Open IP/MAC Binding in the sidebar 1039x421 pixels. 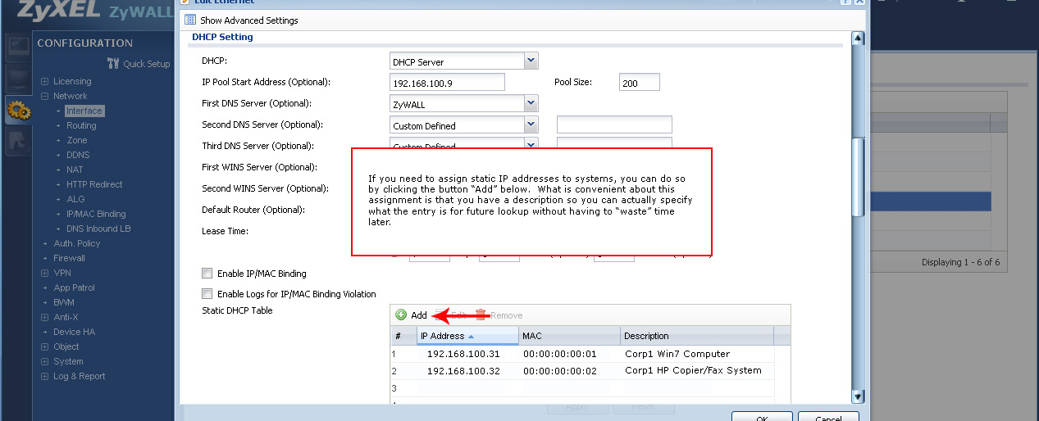click(x=96, y=214)
